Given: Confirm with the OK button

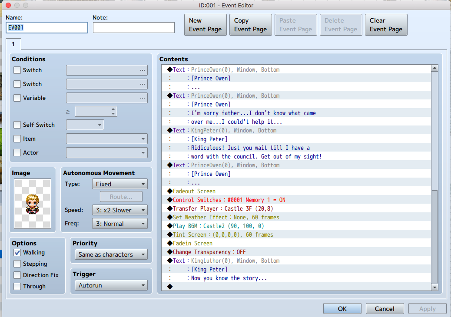Looking at the screenshot, I should pos(342,309).
